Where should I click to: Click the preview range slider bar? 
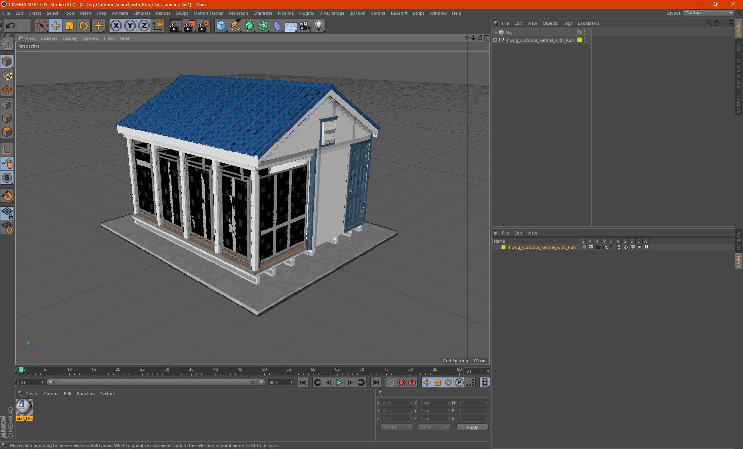click(156, 382)
